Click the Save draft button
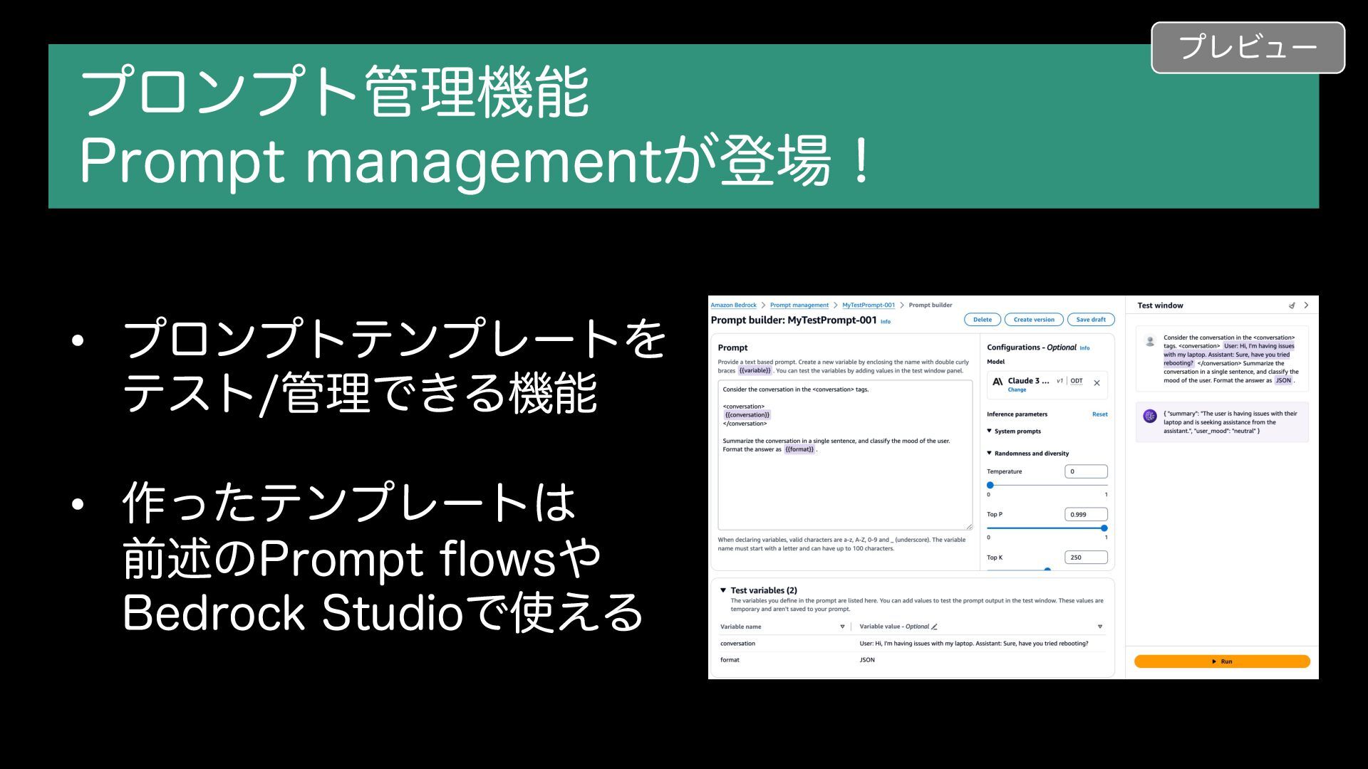 point(1090,320)
